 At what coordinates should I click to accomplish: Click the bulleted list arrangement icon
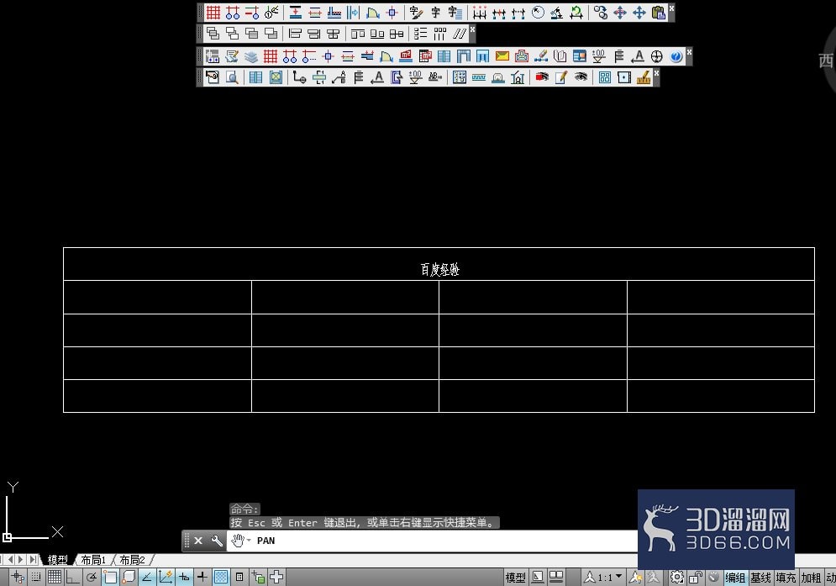click(421, 34)
